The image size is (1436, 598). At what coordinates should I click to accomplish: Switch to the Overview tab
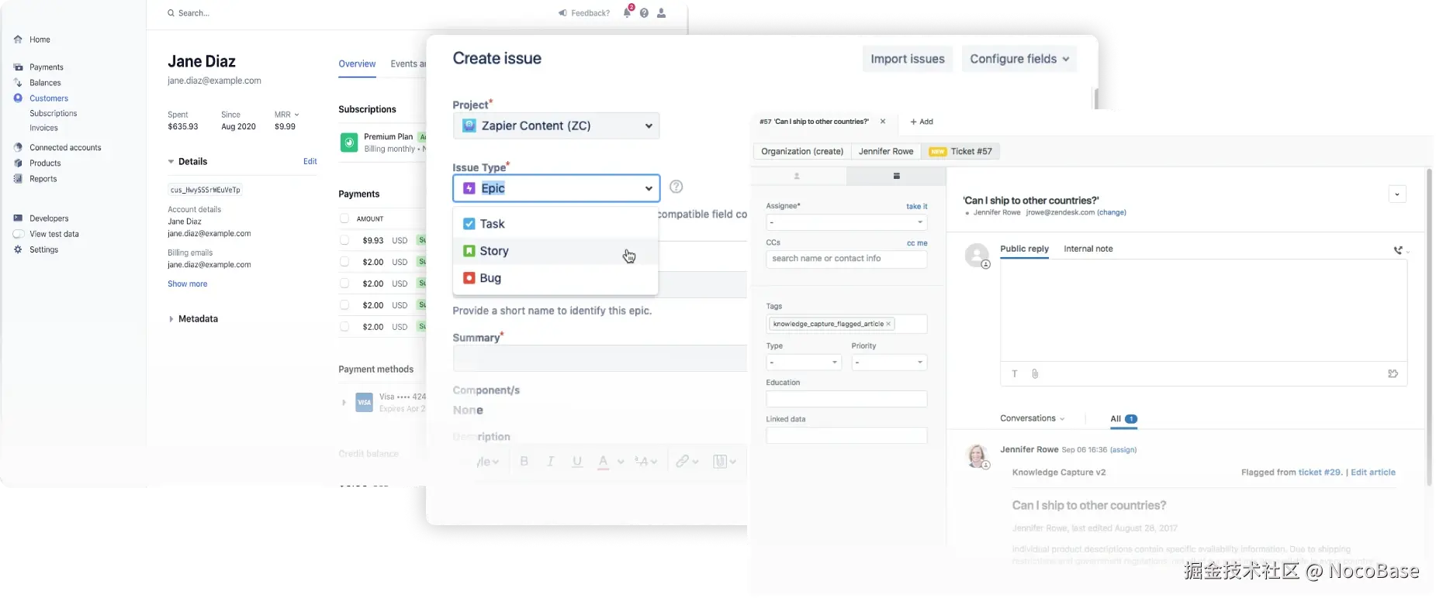tap(357, 64)
